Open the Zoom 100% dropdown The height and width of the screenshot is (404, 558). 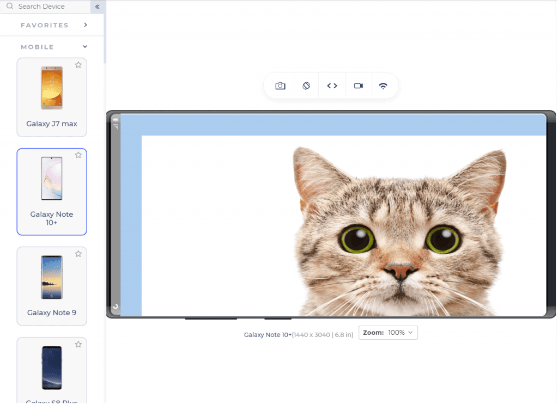tap(388, 333)
